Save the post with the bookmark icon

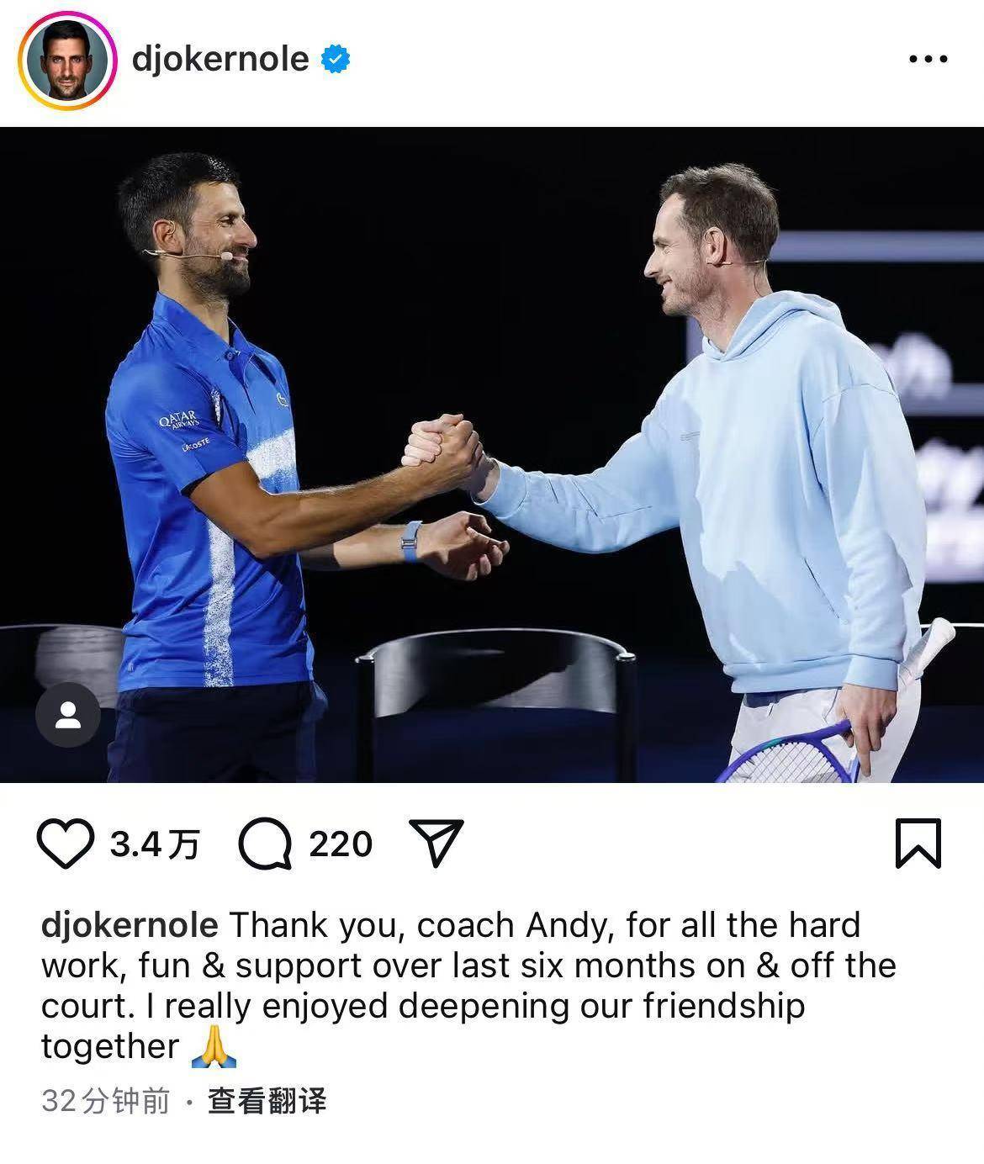coord(918,843)
